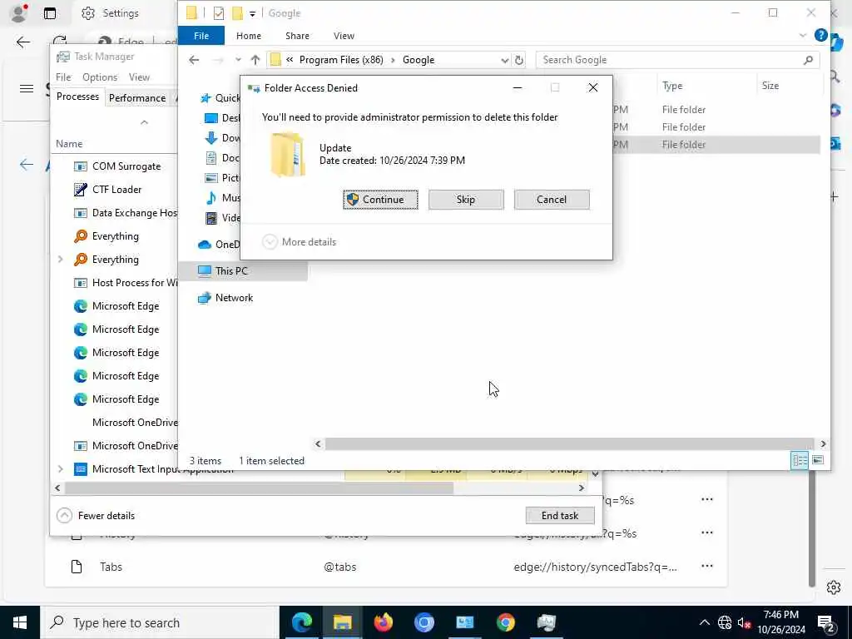Collapse Task Manager with Fewer details
This screenshot has width=852, height=639.
point(96,515)
